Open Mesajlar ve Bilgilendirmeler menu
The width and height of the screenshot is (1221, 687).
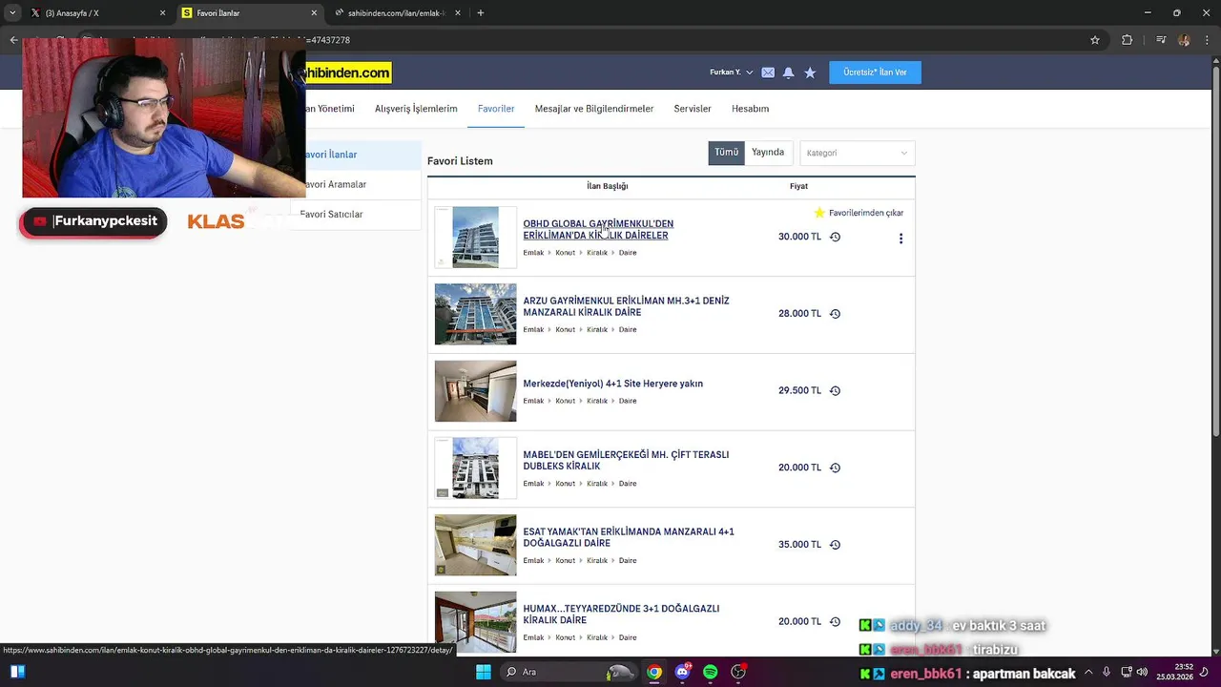(x=594, y=109)
